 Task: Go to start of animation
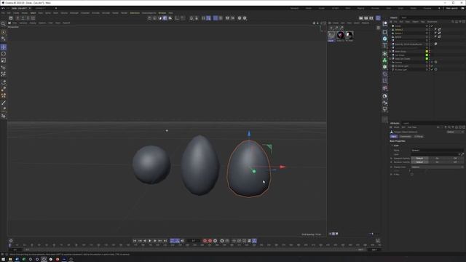(135, 241)
